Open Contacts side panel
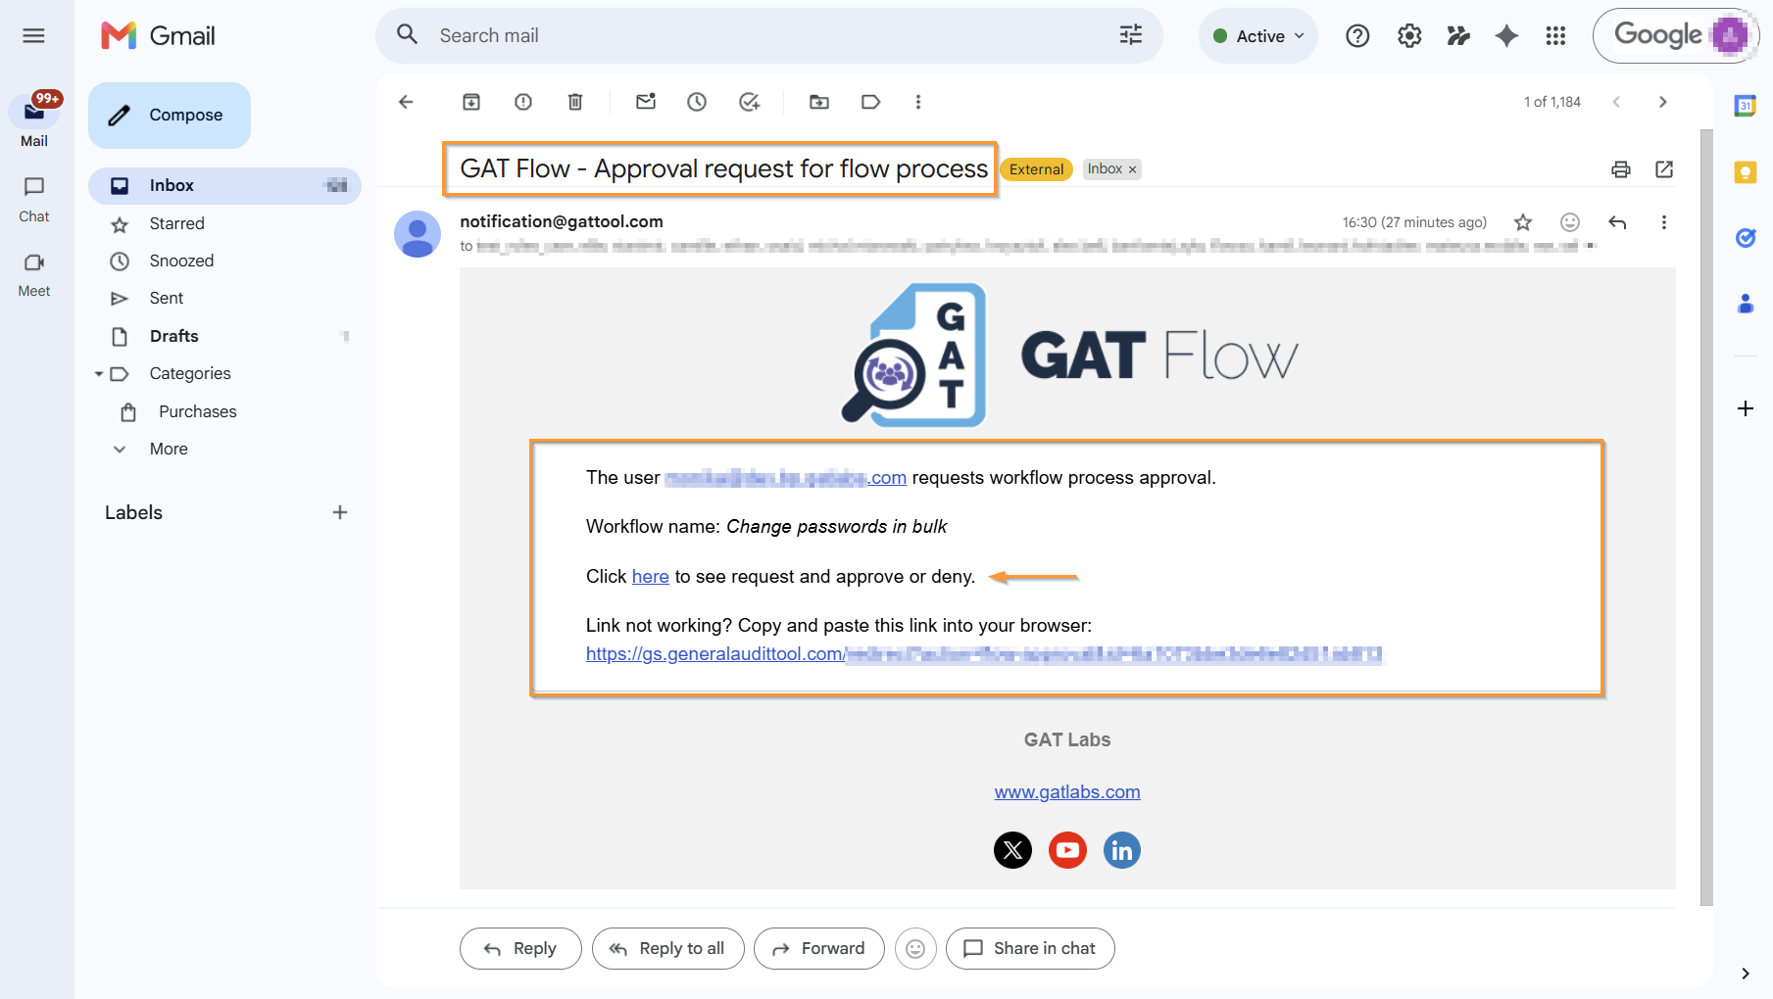Image resolution: width=1773 pixels, height=999 pixels. pyautogui.click(x=1746, y=304)
